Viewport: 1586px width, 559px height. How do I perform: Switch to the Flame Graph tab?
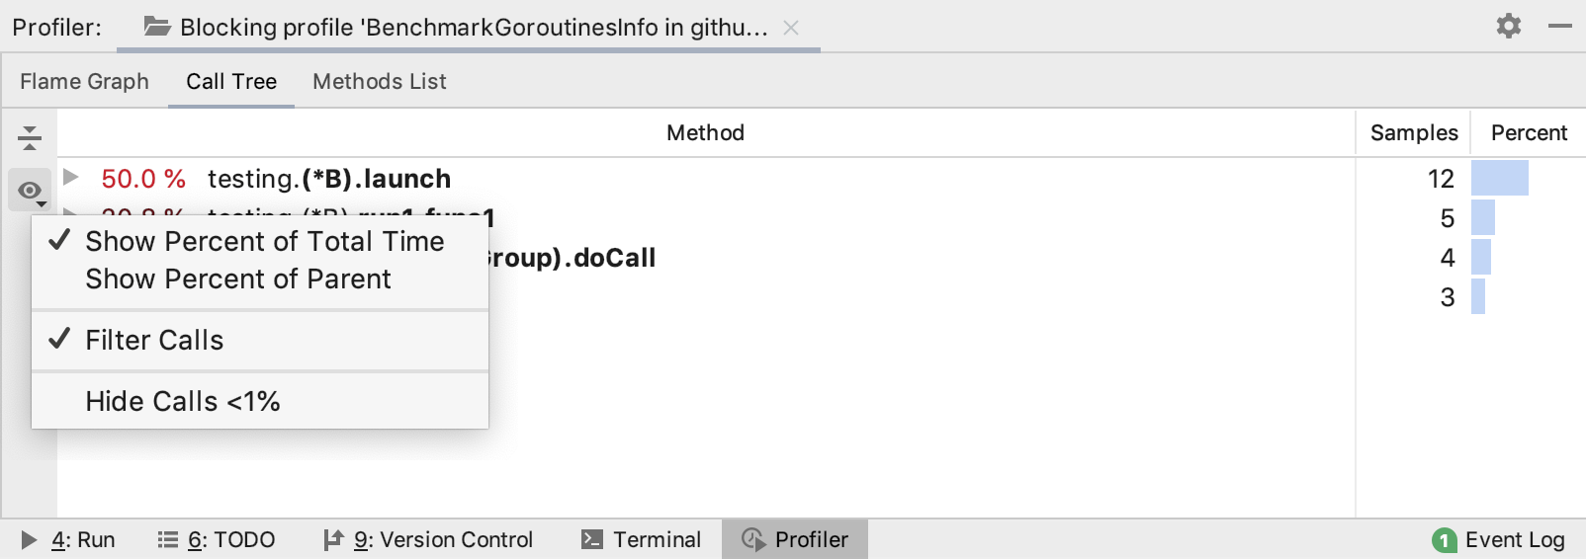point(84,81)
